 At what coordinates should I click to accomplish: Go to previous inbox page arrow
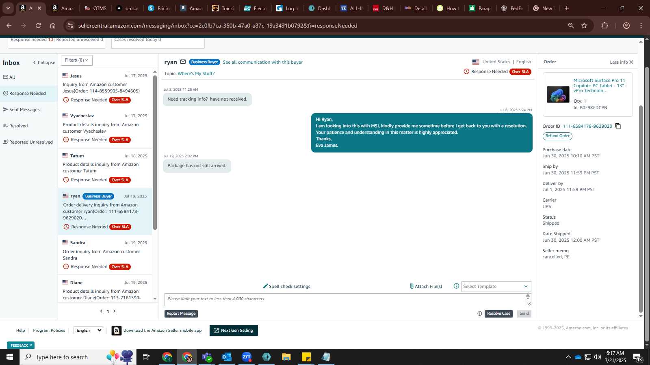(101, 311)
